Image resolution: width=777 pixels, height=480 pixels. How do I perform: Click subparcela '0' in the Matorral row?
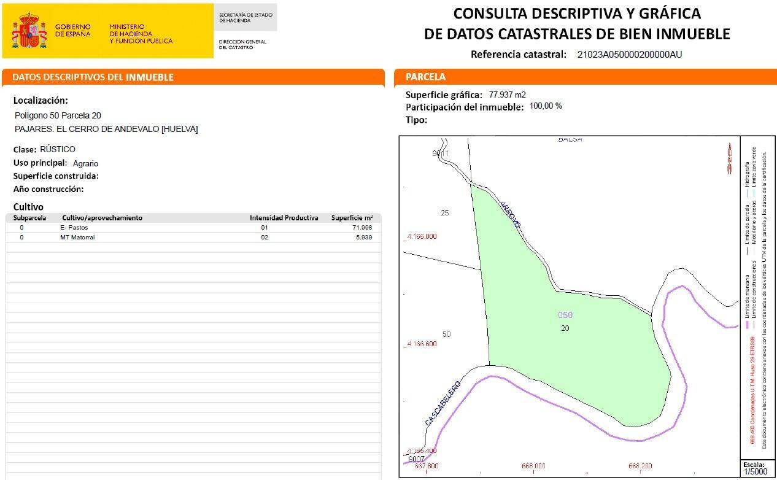(x=22, y=238)
